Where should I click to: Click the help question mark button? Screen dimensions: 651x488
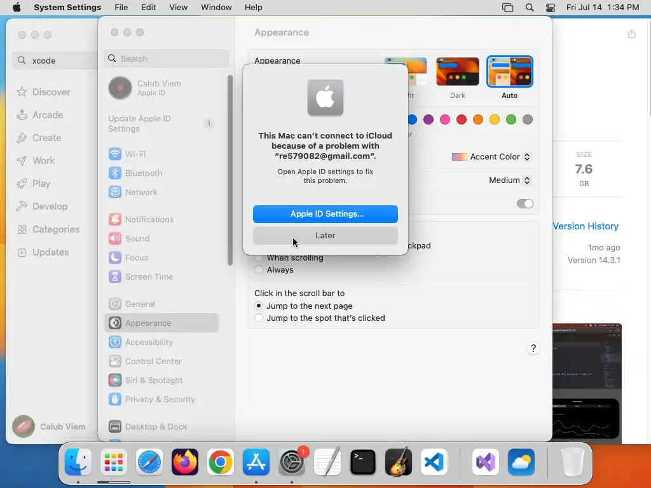533,349
